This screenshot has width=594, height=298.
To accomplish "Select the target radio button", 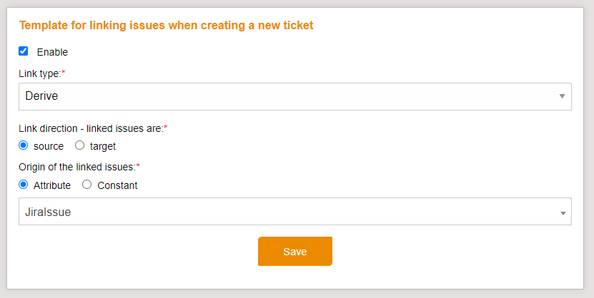I will tap(80, 145).
